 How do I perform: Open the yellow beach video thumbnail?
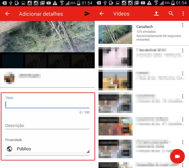click(115, 80)
